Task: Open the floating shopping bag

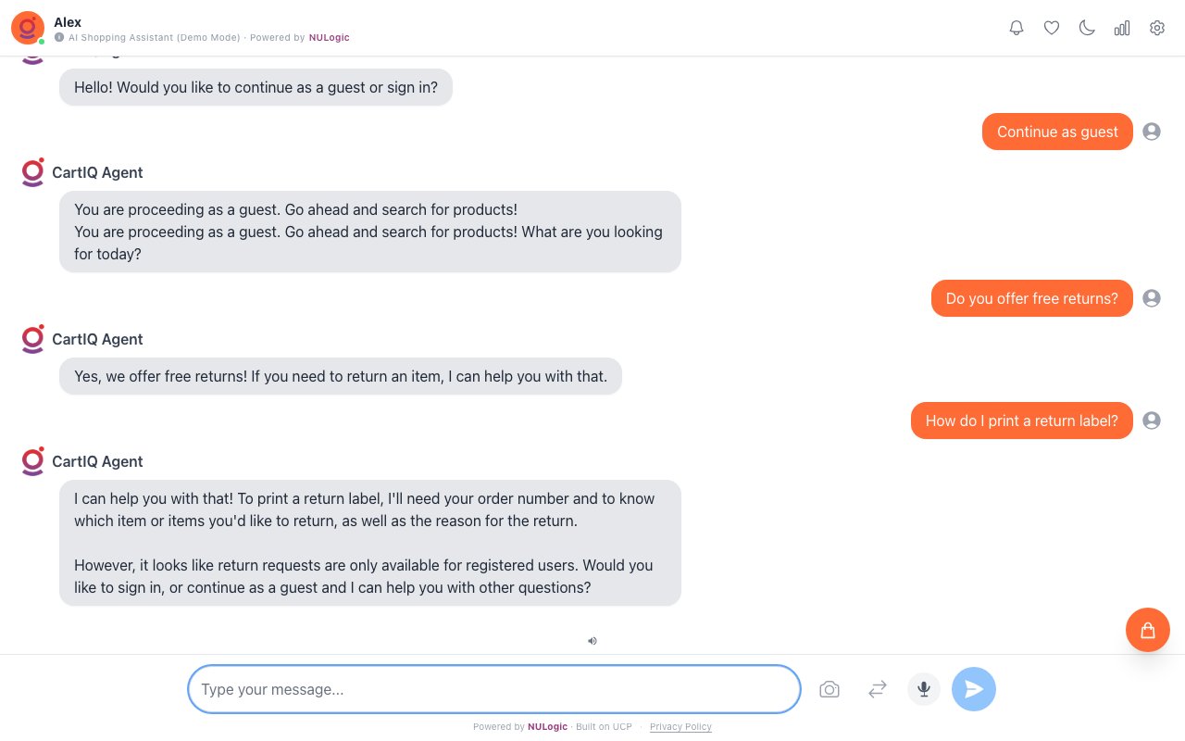Action: coord(1148,630)
